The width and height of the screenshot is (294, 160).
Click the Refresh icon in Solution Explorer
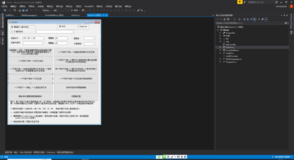coord(247,19)
